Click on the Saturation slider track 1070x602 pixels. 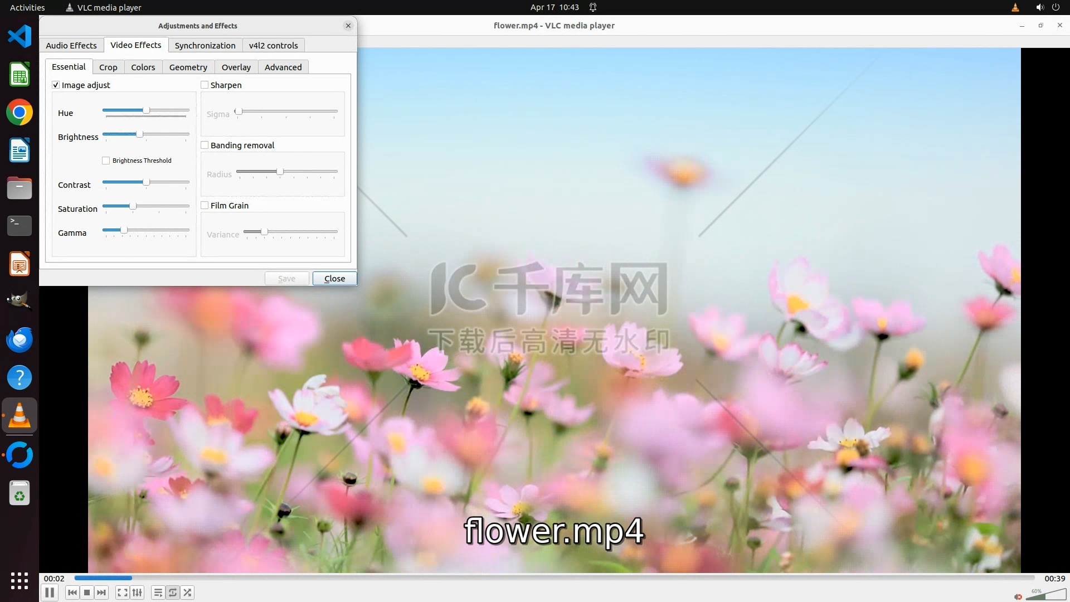[162, 206]
